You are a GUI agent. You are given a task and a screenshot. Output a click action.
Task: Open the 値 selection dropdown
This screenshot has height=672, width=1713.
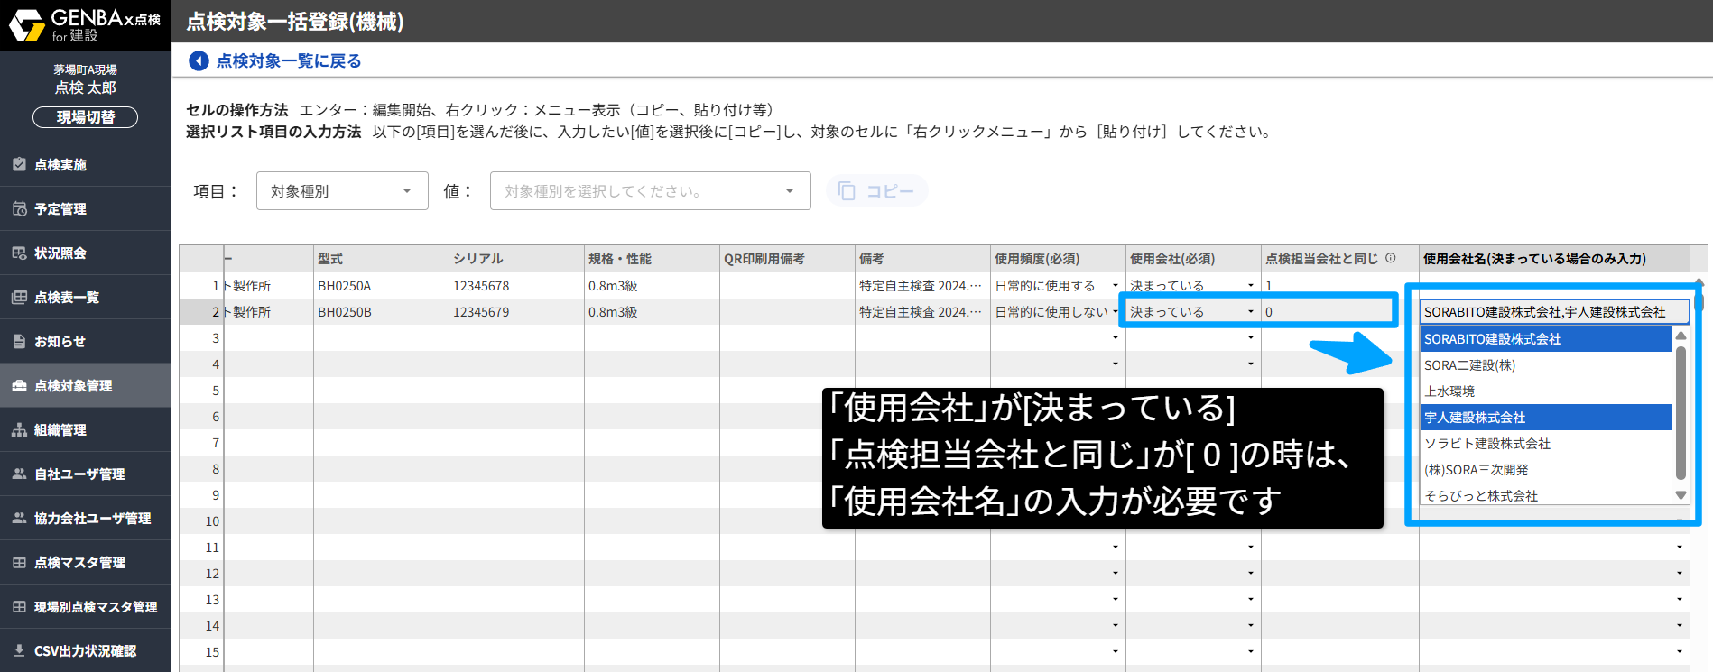(650, 191)
